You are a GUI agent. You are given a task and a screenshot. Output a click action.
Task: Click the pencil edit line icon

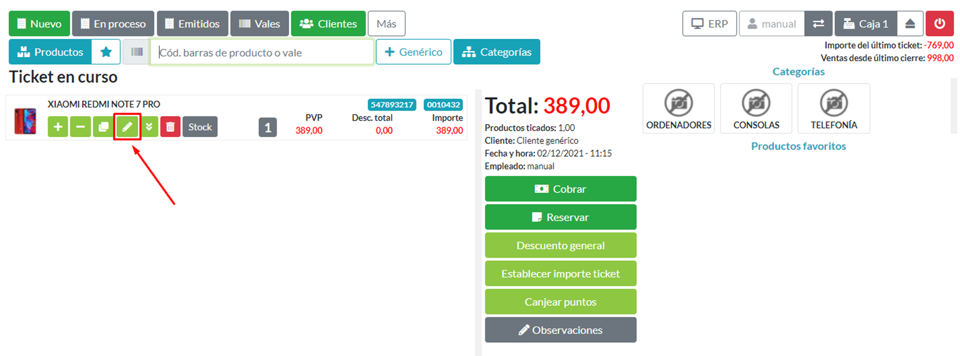pos(127,127)
